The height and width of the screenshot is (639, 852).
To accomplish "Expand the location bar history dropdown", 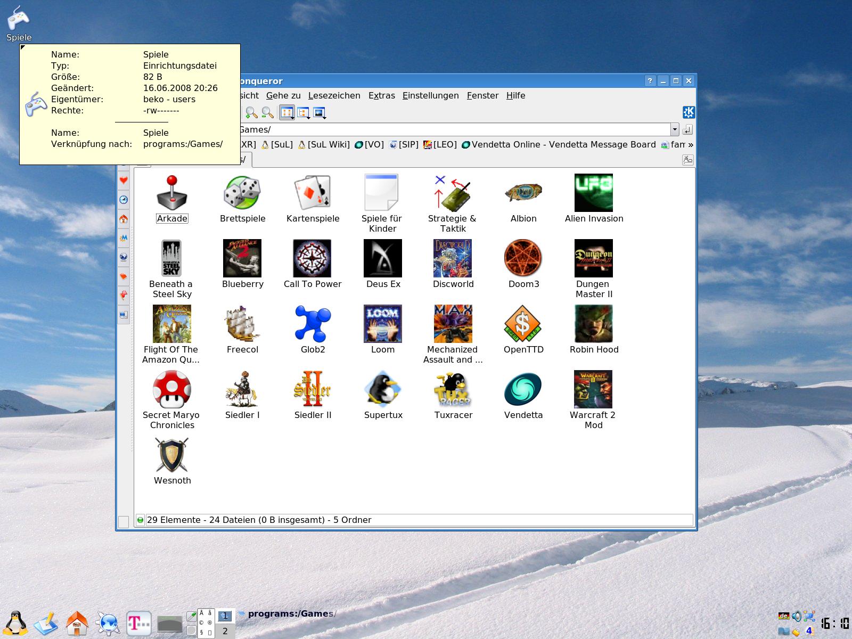I will [x=675, y=129].
